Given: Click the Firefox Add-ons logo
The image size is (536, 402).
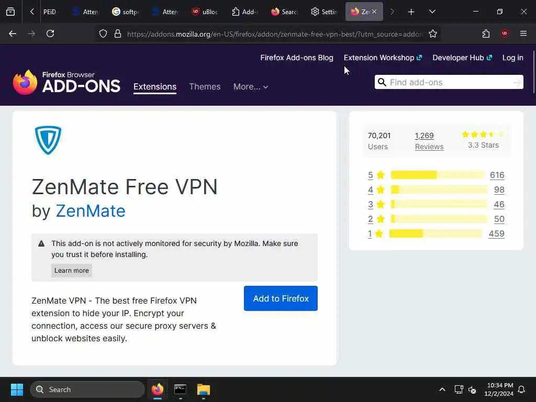Looking at the screenshot, I should 66,82.
